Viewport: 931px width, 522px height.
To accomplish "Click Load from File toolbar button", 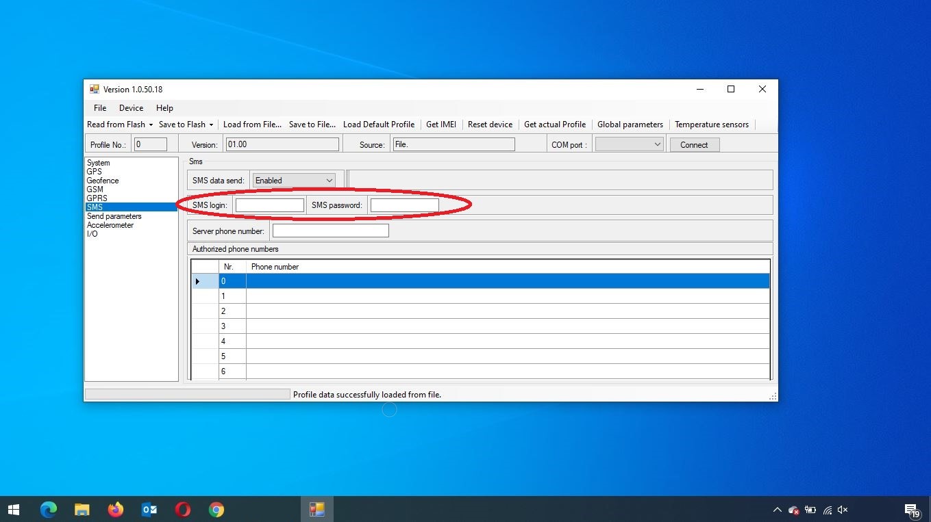I will 252,125.
